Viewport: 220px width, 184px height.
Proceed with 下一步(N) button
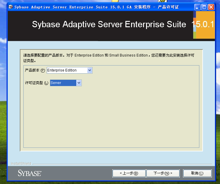coord(163,173)
